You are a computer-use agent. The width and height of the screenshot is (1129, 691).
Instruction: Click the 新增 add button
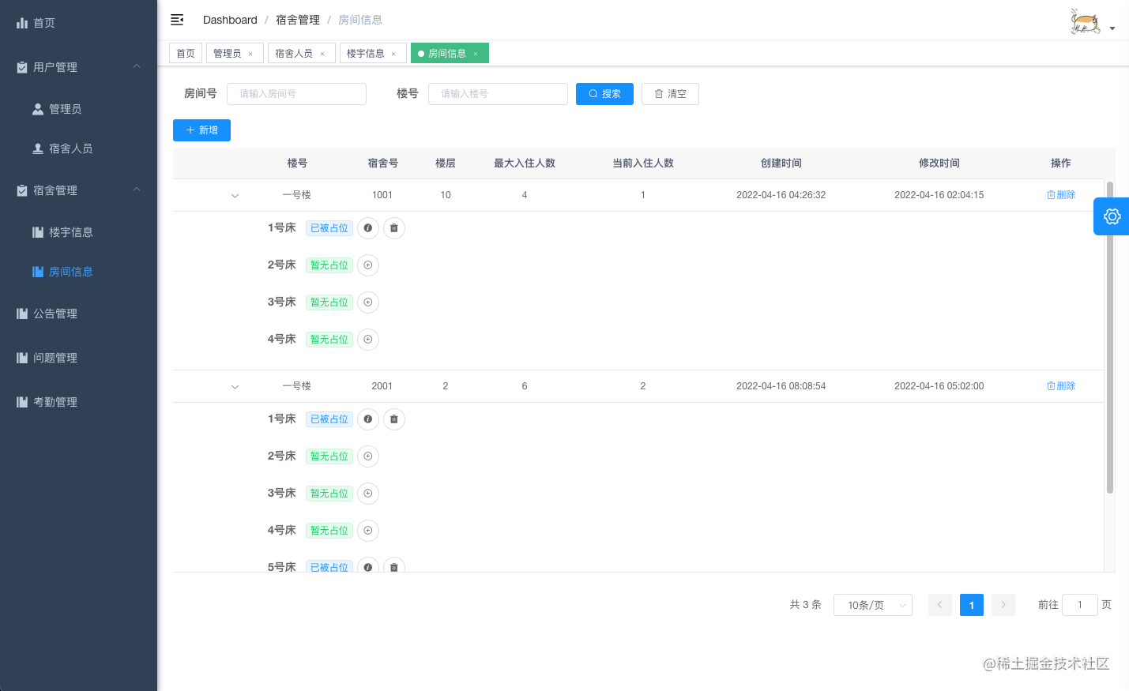201,130
